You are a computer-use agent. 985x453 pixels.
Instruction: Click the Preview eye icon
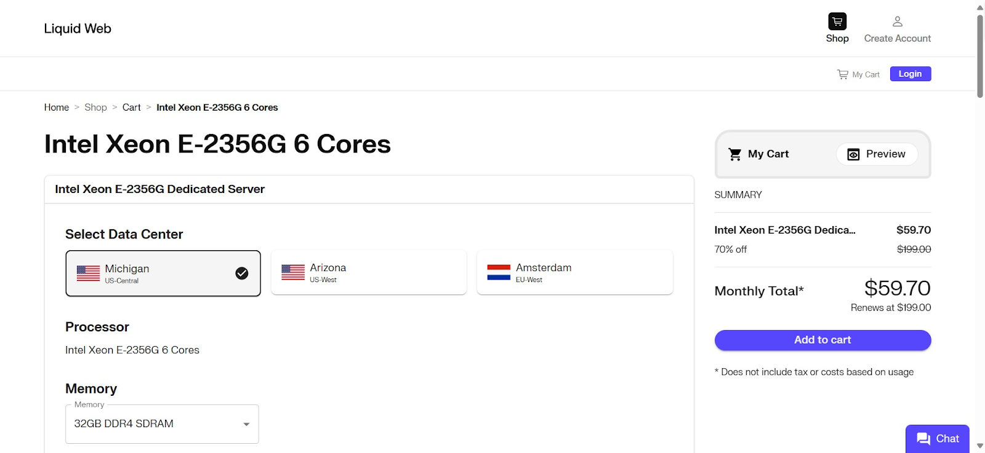point(853,154)
